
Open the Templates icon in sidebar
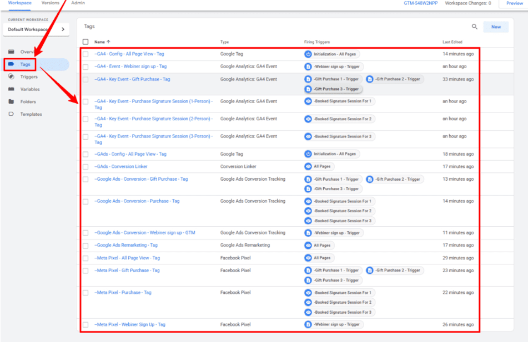click(x=11, y=114)
